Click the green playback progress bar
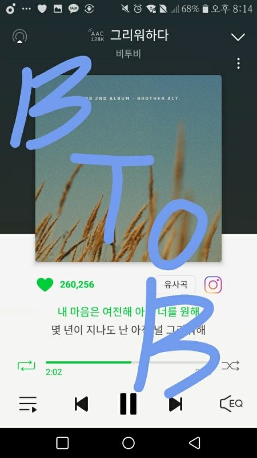 128,362
